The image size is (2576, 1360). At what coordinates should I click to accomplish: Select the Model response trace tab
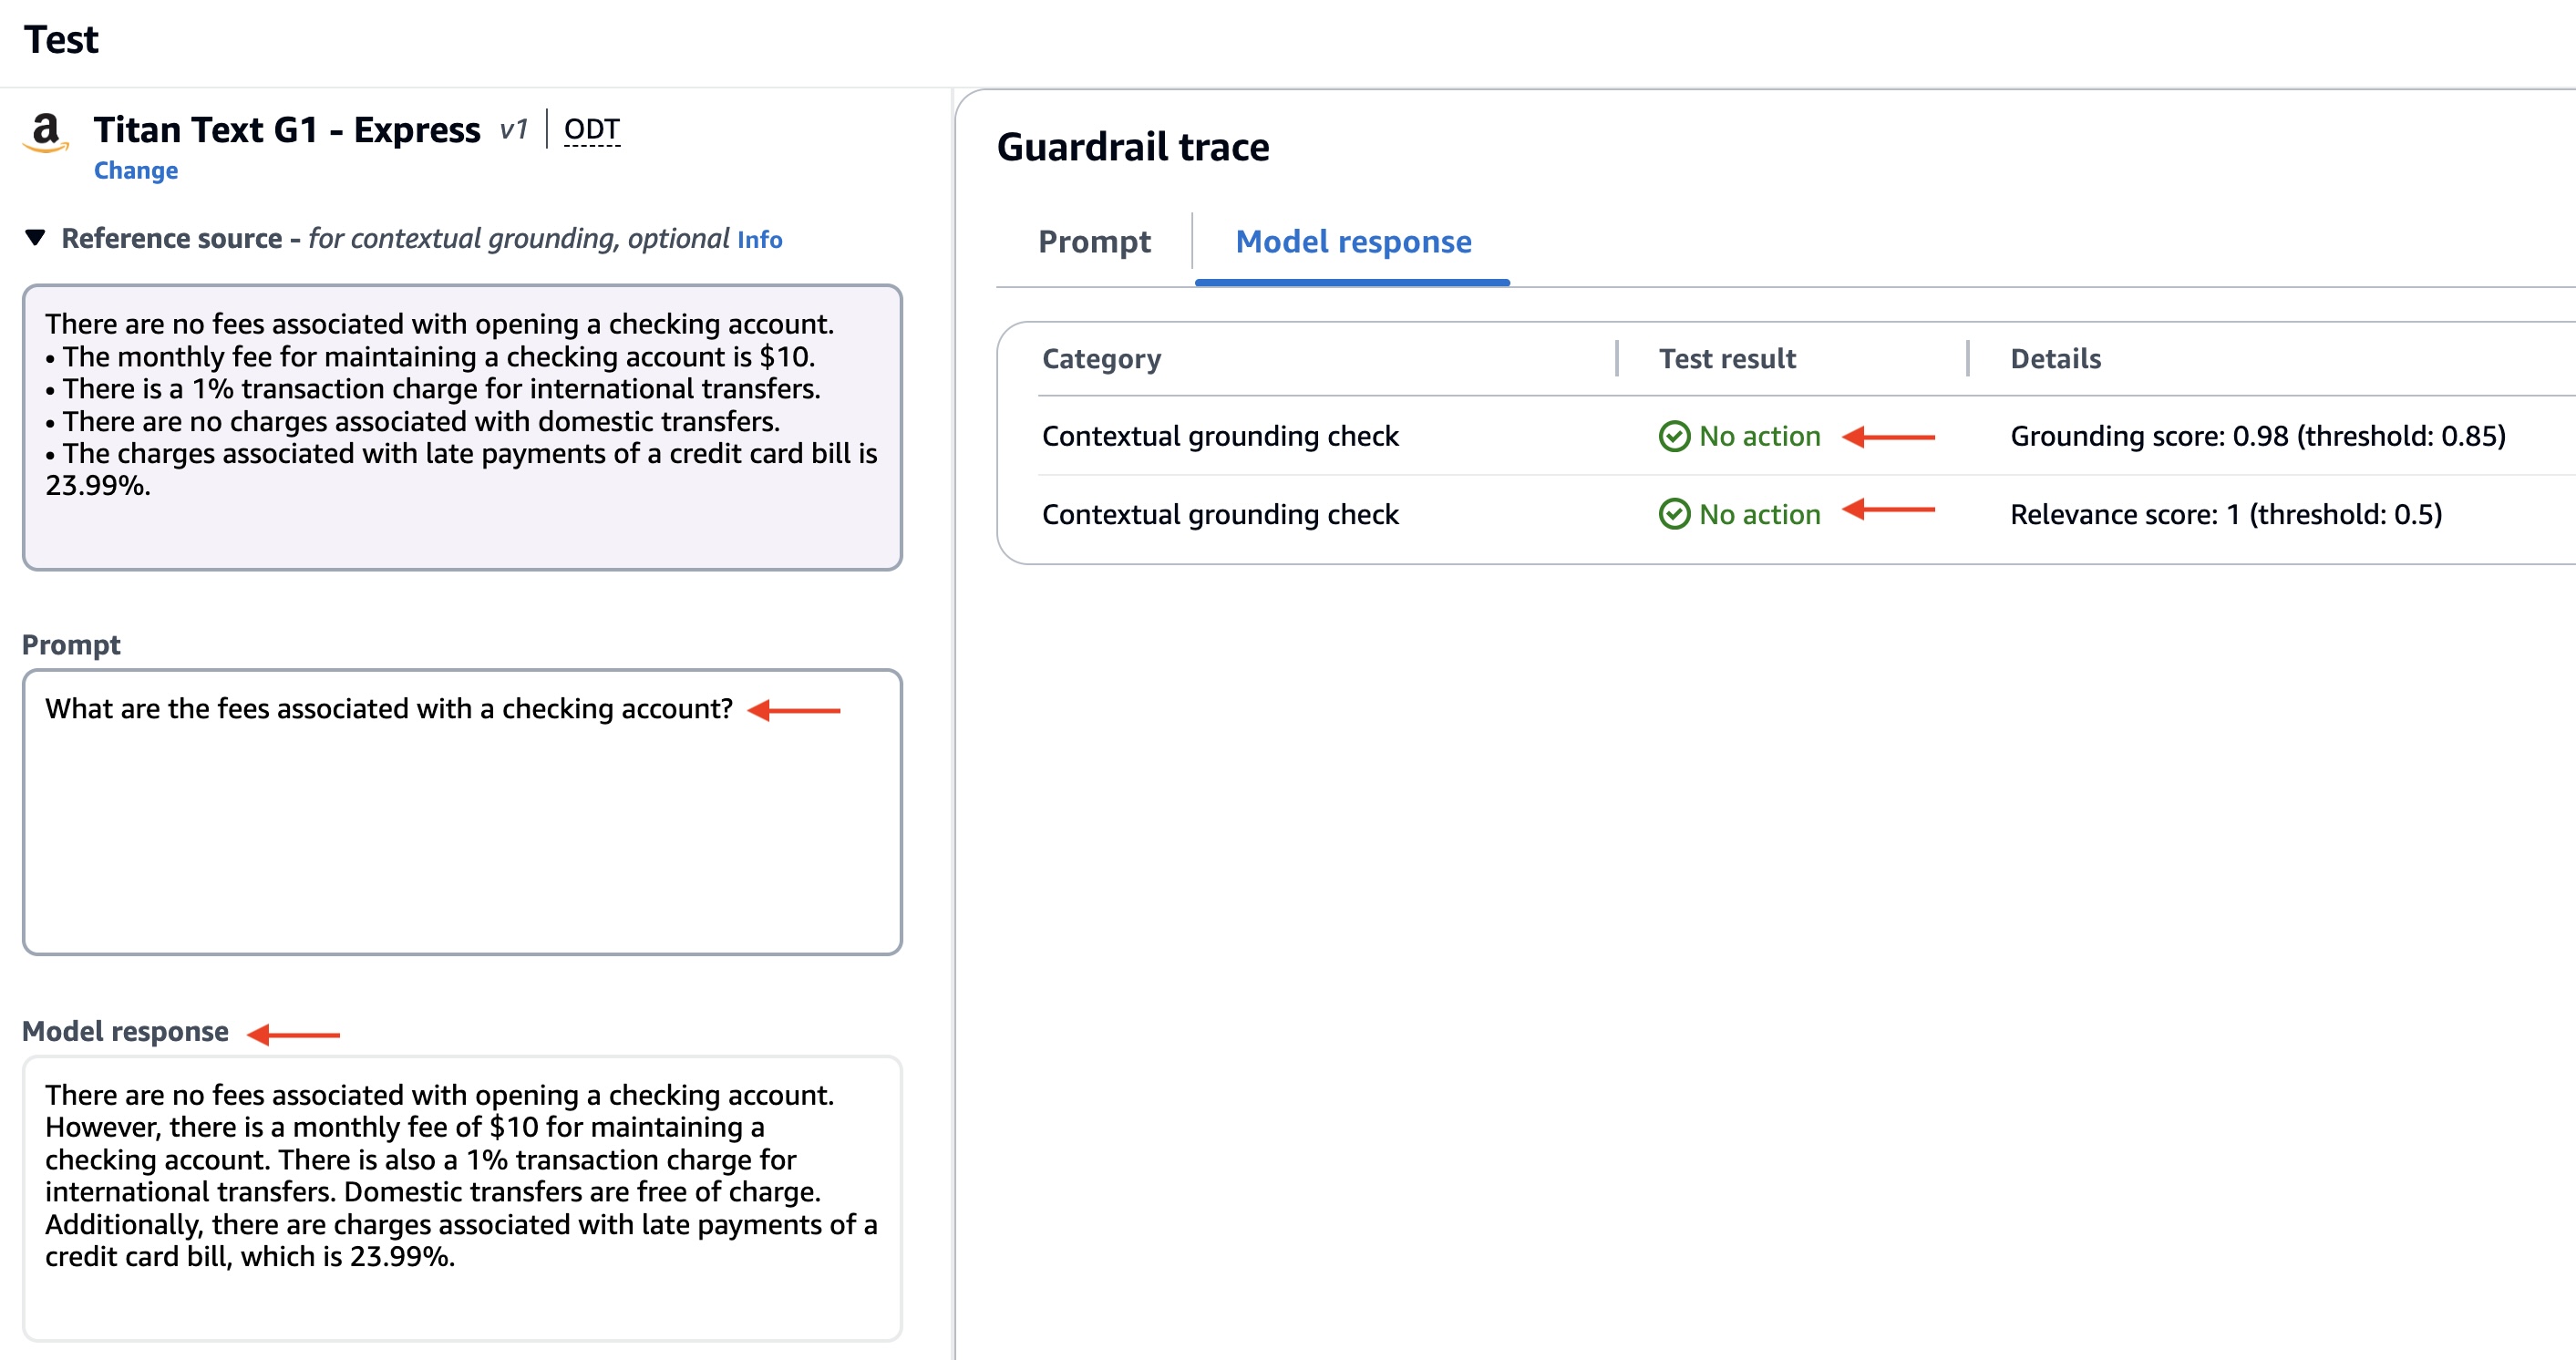1353,242
